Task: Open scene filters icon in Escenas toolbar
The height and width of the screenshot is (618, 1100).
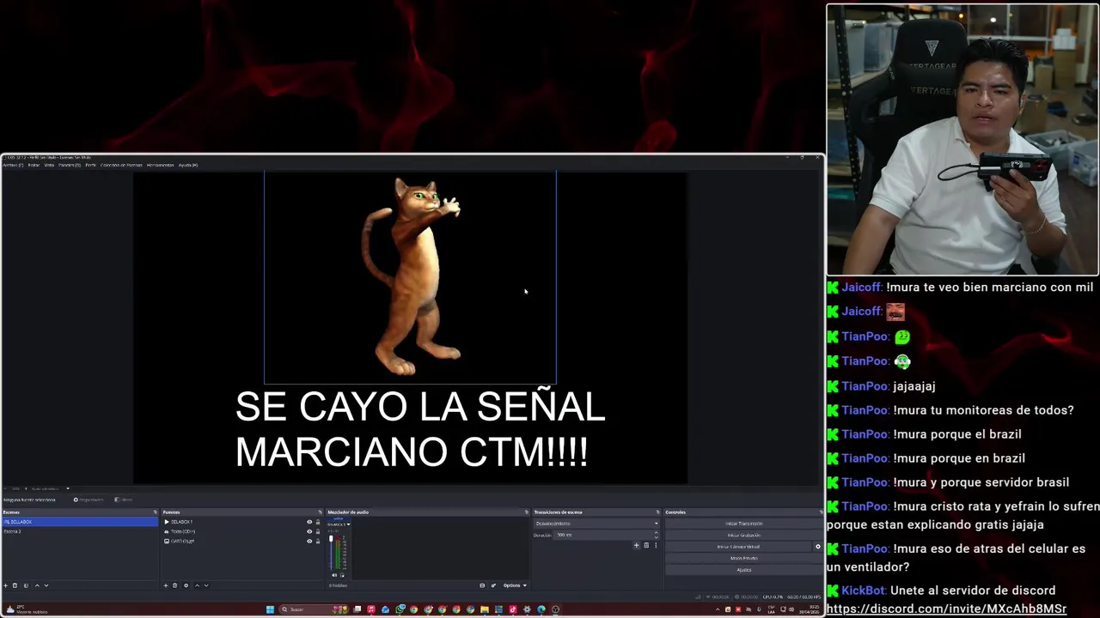Action: click(26, 585)
